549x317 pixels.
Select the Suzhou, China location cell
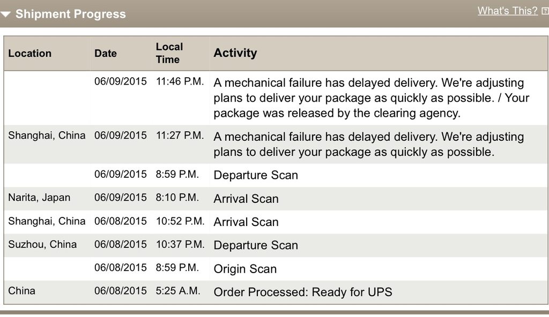point(42,244)
